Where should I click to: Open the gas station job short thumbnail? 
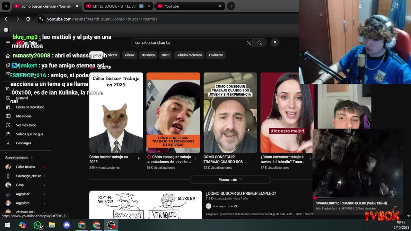(x=173, y=113)
